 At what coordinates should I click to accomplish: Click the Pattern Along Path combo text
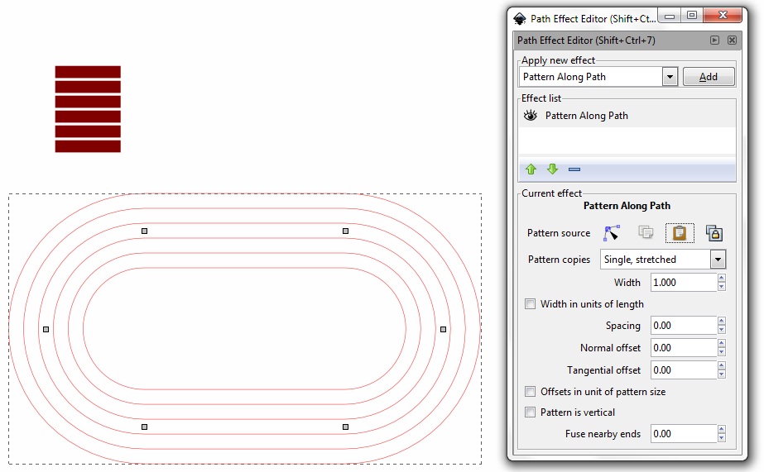pyautogui.click(x=565, y=77)
